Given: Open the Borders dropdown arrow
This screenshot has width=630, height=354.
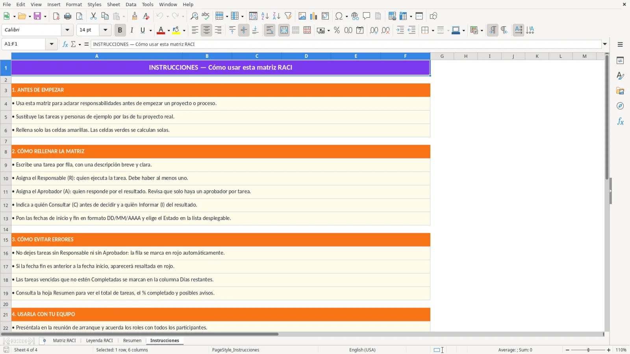Looking at the screenshot, I should coord(433,30).
